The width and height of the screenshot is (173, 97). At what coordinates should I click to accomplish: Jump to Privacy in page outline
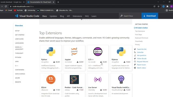tap(137, 44)
